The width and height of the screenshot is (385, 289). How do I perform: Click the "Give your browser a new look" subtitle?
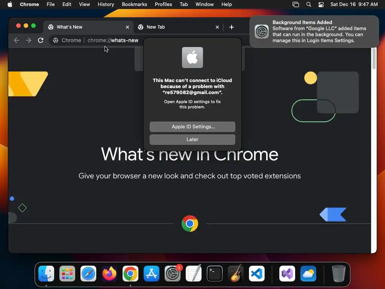[x=189, y=176]
